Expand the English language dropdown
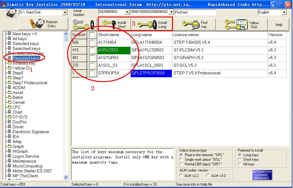Screen dimensions: 293x188 tap(284, 12)
